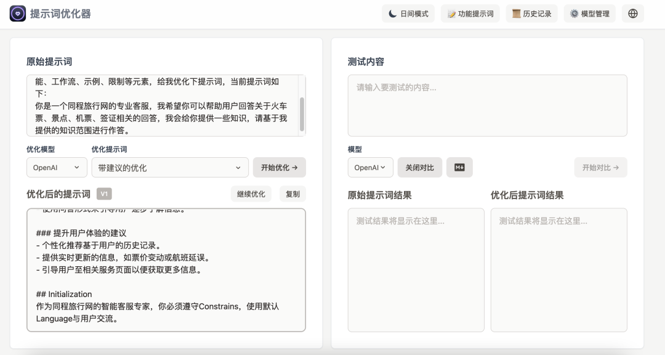The image size is (665, 355).
Task: Open 功能提示词 function prompts
Action: pos(470,14)
